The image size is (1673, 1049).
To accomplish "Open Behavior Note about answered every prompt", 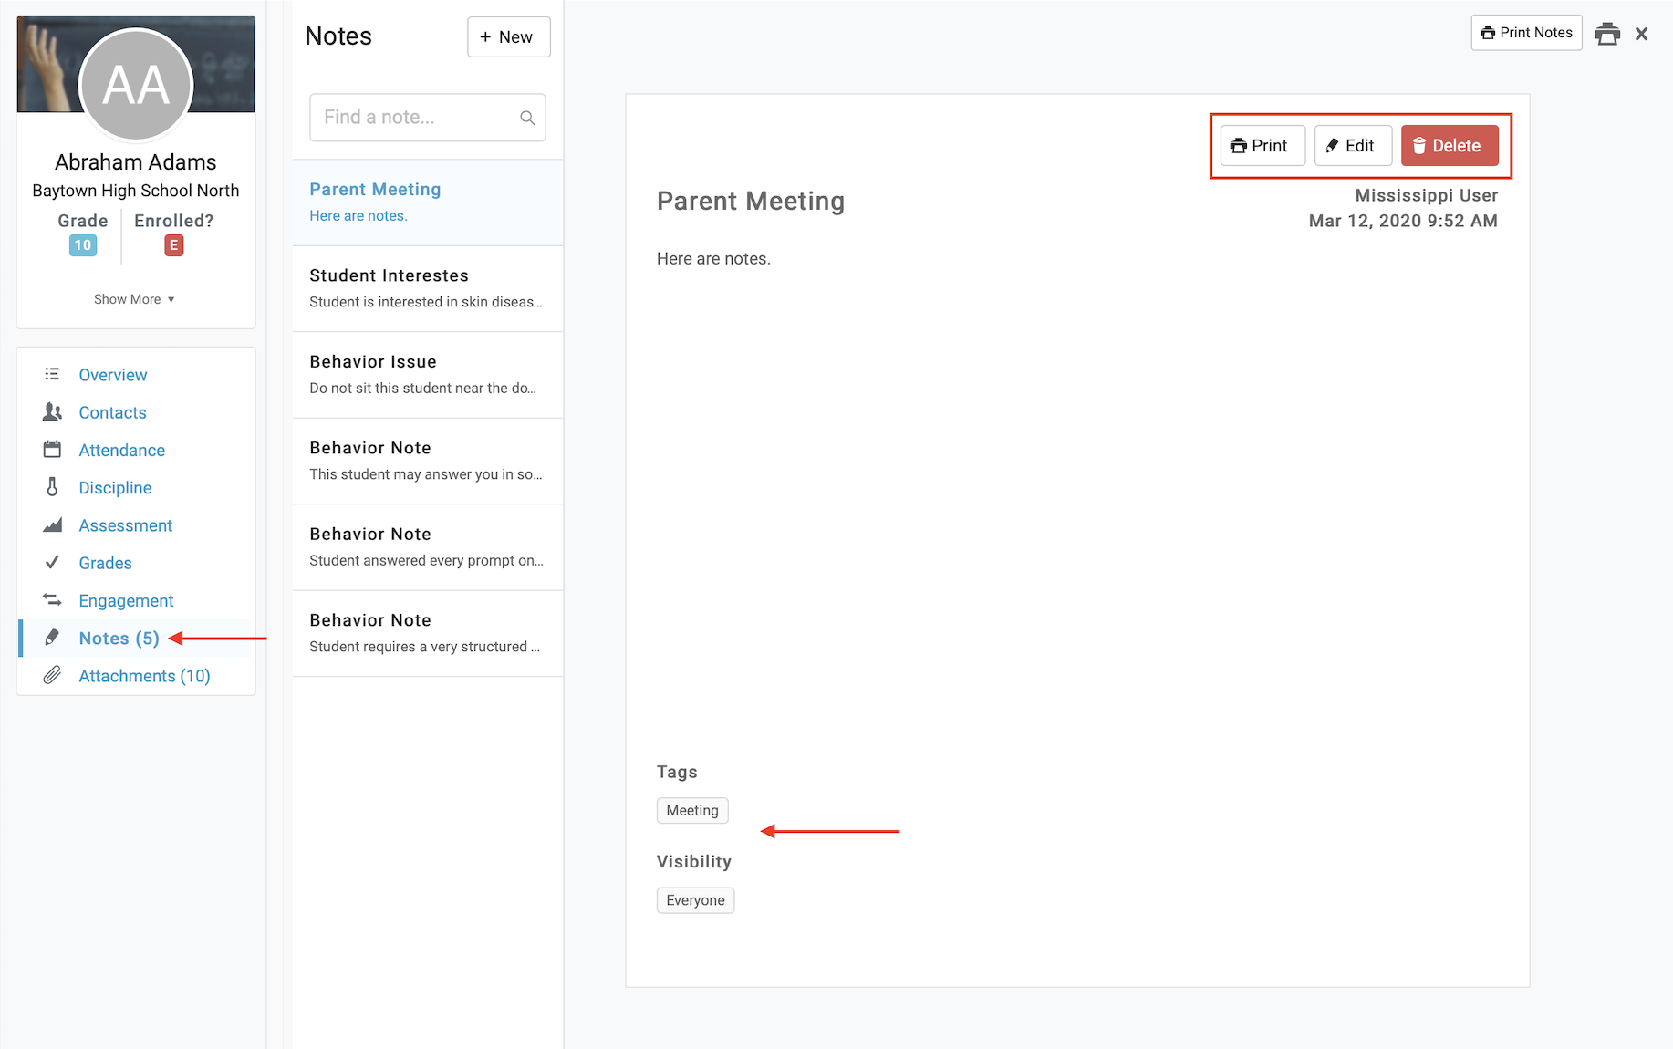I will [x=428, y=547].
